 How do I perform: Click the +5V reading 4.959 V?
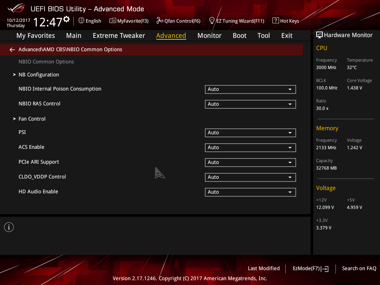[x=354, y=207]
